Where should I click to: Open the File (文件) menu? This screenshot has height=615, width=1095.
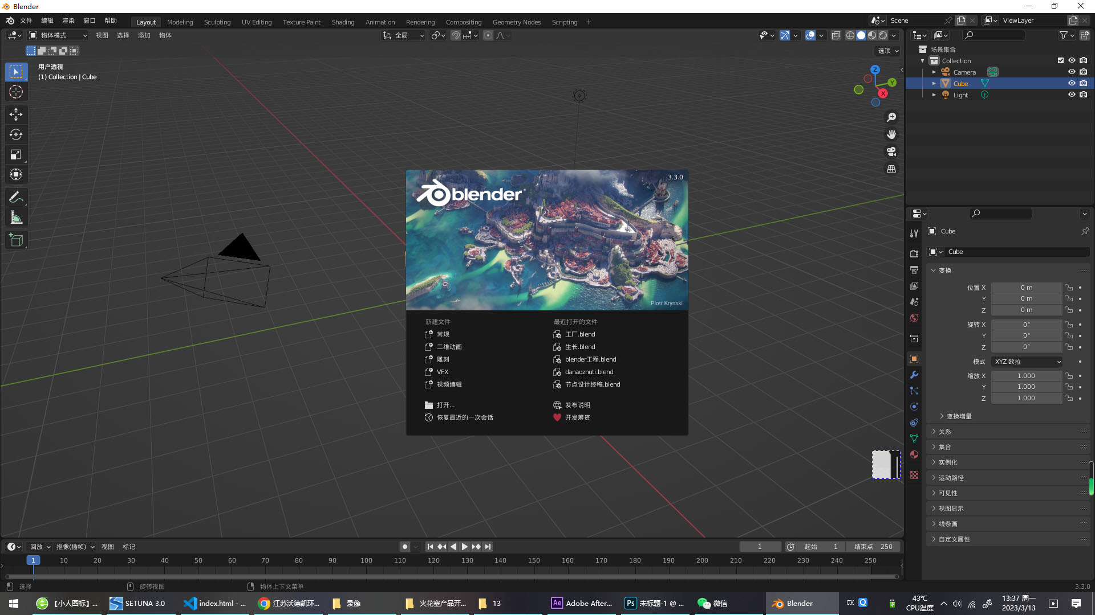pos(26,20)
